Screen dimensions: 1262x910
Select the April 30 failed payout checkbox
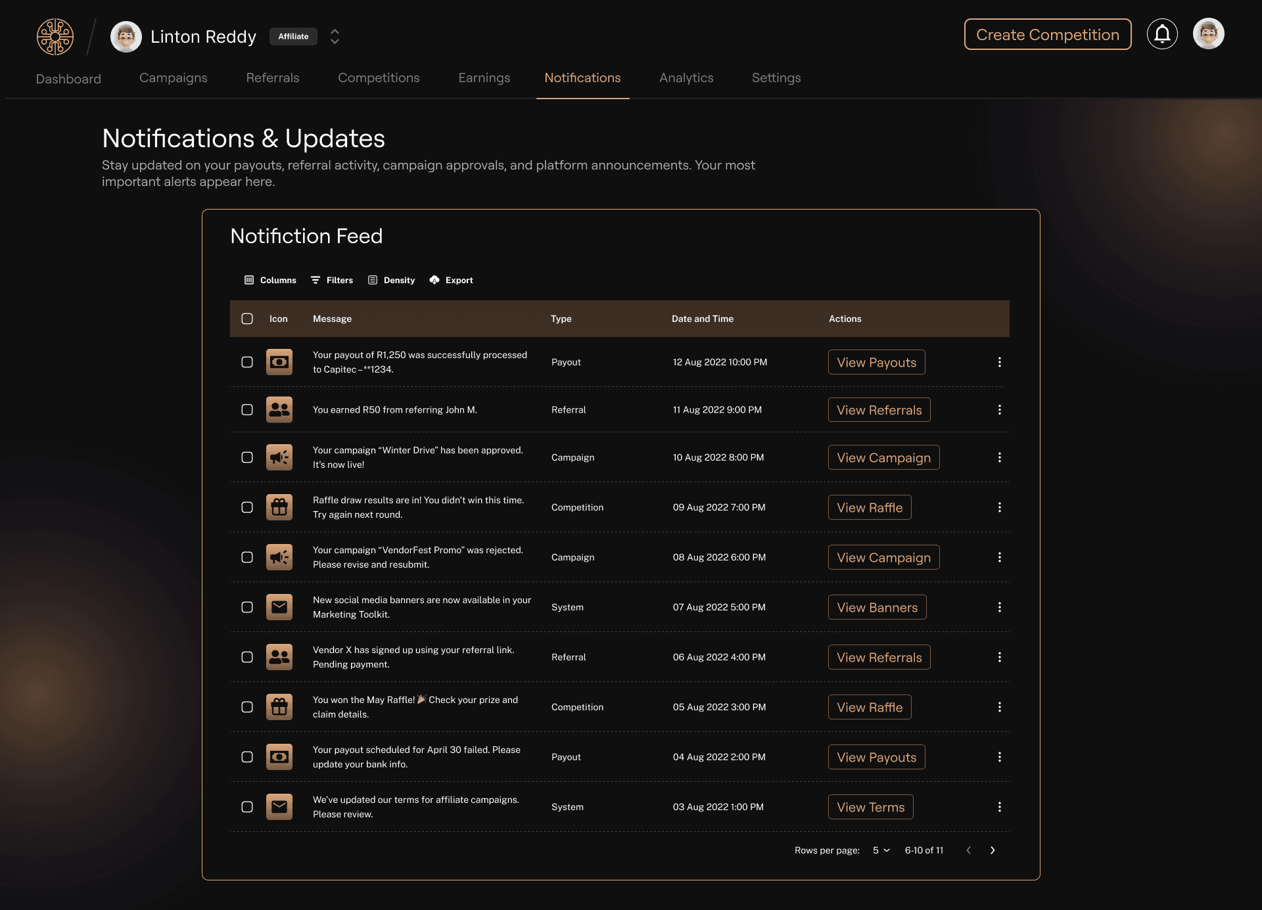247,757
